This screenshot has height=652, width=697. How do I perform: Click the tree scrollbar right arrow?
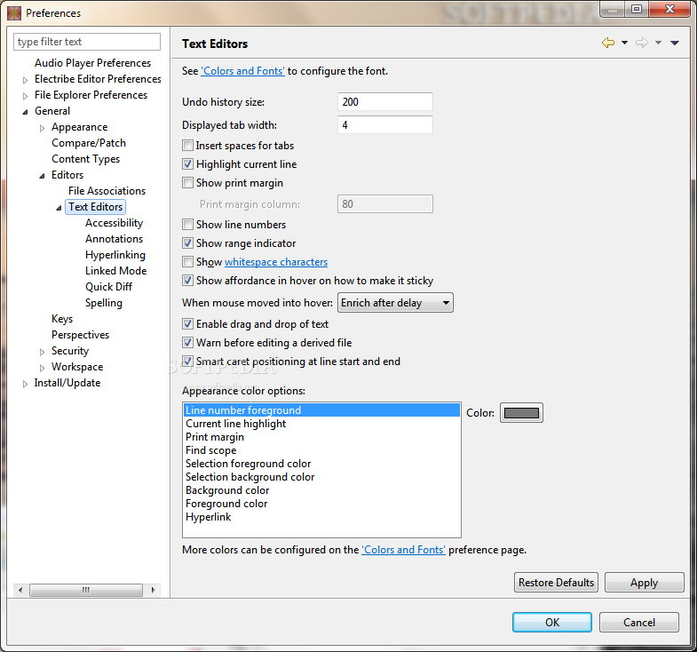pyautogui.click(x=153, y=590)
